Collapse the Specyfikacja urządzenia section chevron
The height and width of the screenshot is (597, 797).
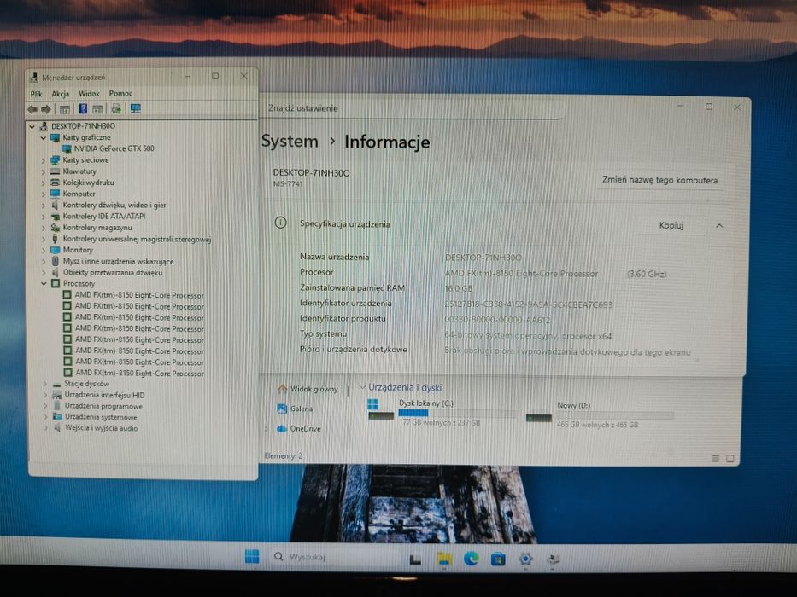tap(719, 225)
